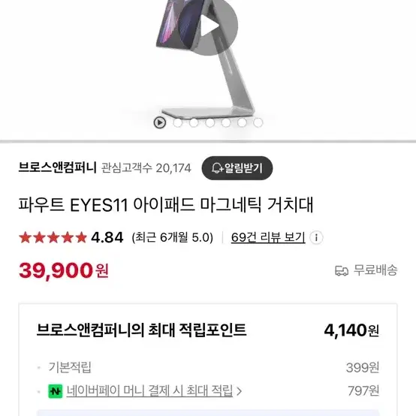Expand chevron next to 네이버페이 머니 적립
Image resolution: width=416 pixels, height=416 pixels.
[239, 391]
